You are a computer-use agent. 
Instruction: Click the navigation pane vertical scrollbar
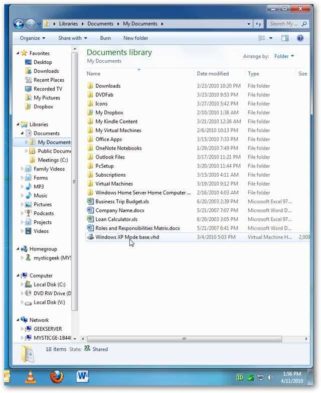pyautogui.click(x=75, y=182)
